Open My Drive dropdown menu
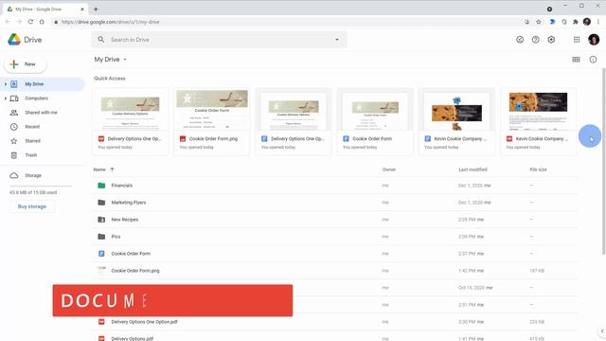Image resolution: width=606 pixels, height=341 pixels. click(x=111, y=60)
